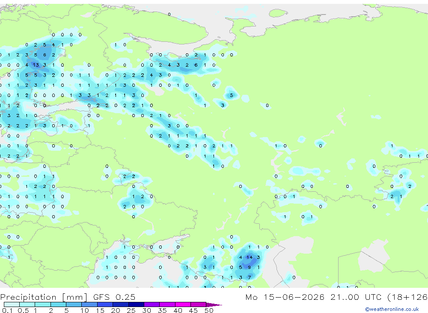
Task: Pick the 10–15 mm legend swatch
Action: [x=89, y=304]
